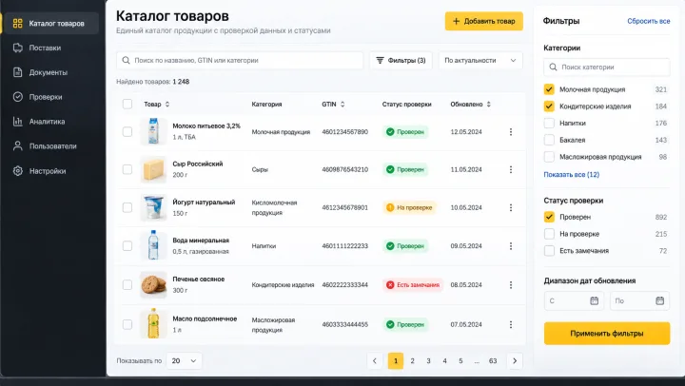The height and width of the screenshot is (386, 685).
Task: Open Сыр Российский thumbnail image
Action: pos(153,169)
